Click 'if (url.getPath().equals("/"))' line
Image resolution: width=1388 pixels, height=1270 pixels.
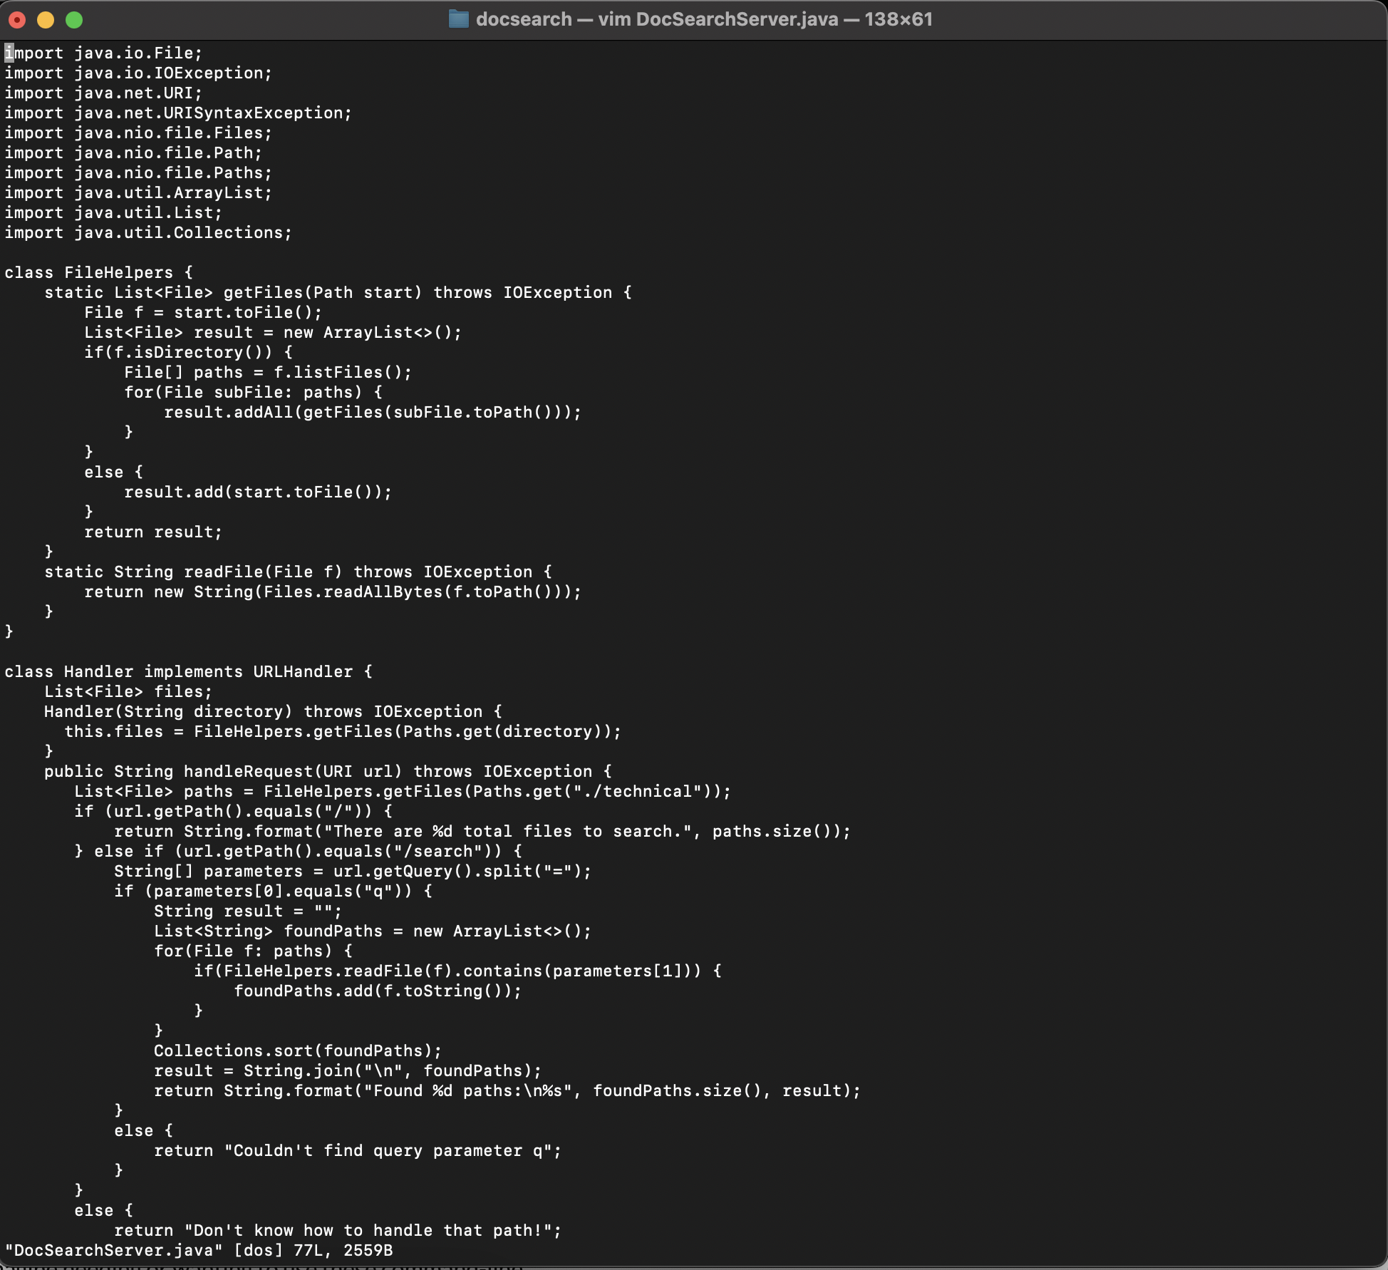(234, 812)
